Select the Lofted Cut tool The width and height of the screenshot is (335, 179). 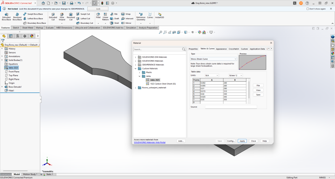coord(83,19)
